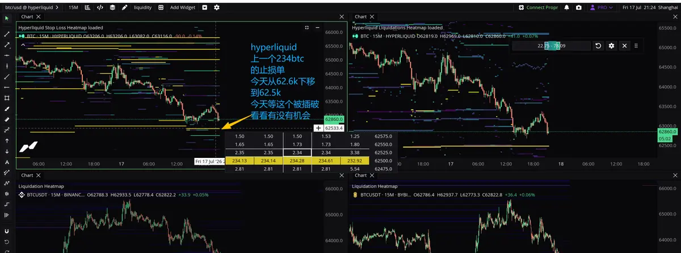Image resolution: width=681 pixels, height=253 pixels.
Task: Toggle the magnet snap mode in left sidebar
Action: 7,231
